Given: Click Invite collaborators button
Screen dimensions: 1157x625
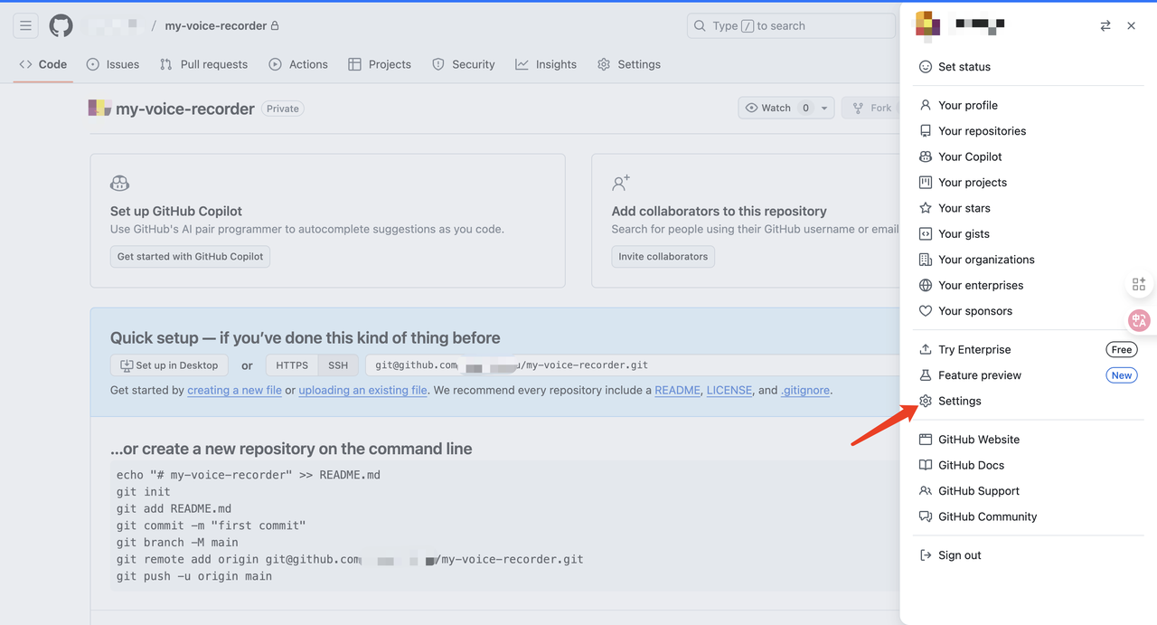Looking at the screenshot, I should pyautogui.click(x=663, y=257).
